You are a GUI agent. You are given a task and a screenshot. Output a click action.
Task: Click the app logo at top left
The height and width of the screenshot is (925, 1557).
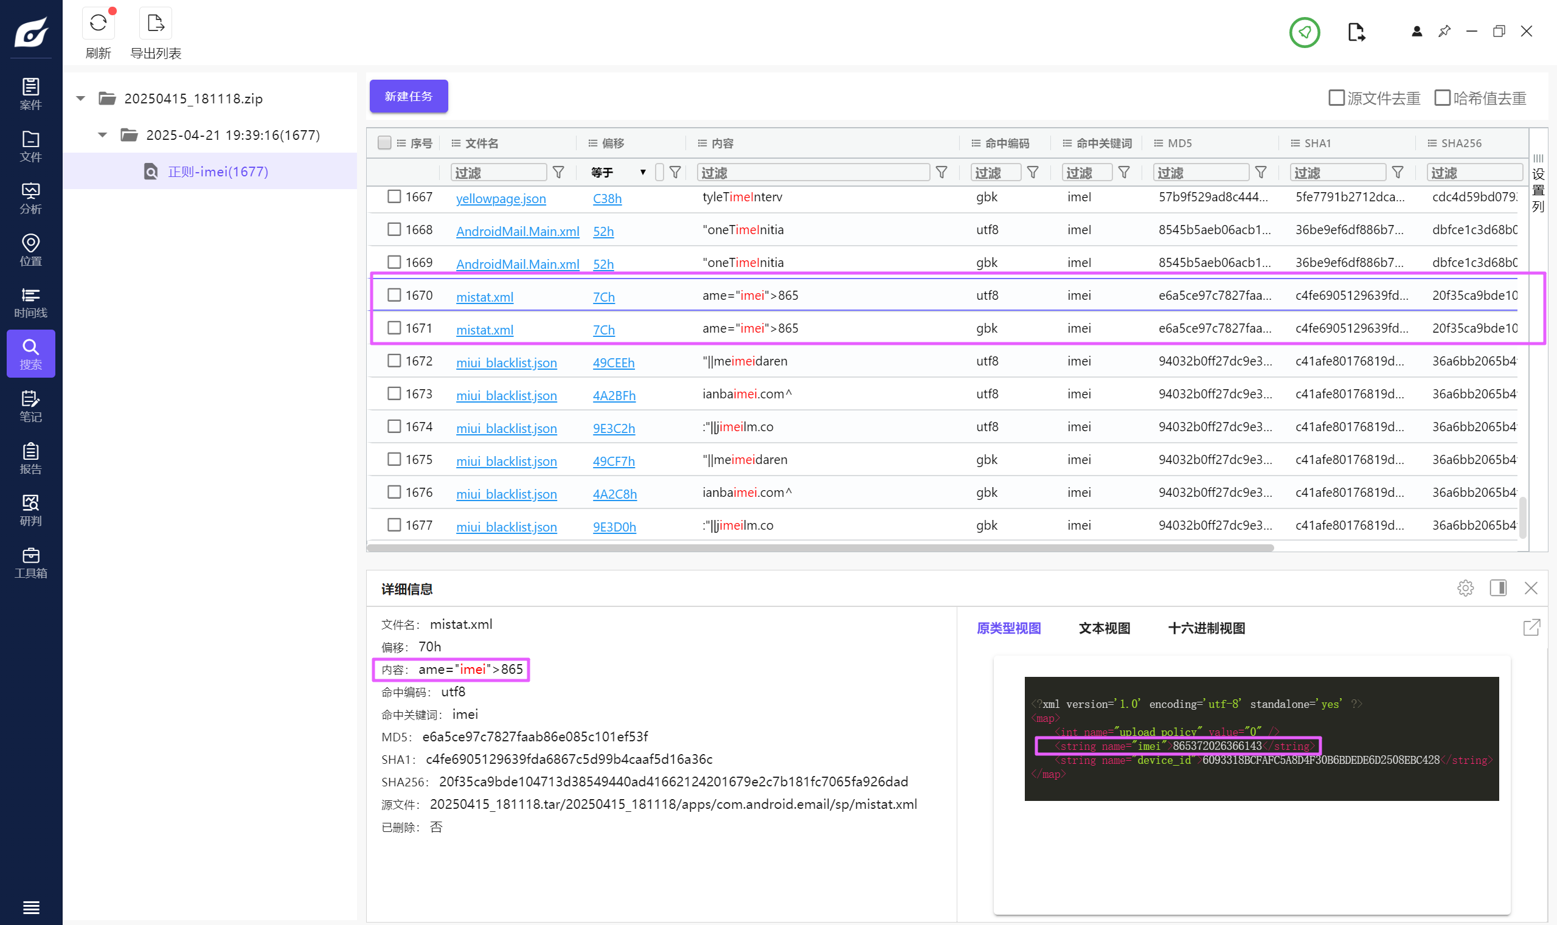click(x=30, y=31)
